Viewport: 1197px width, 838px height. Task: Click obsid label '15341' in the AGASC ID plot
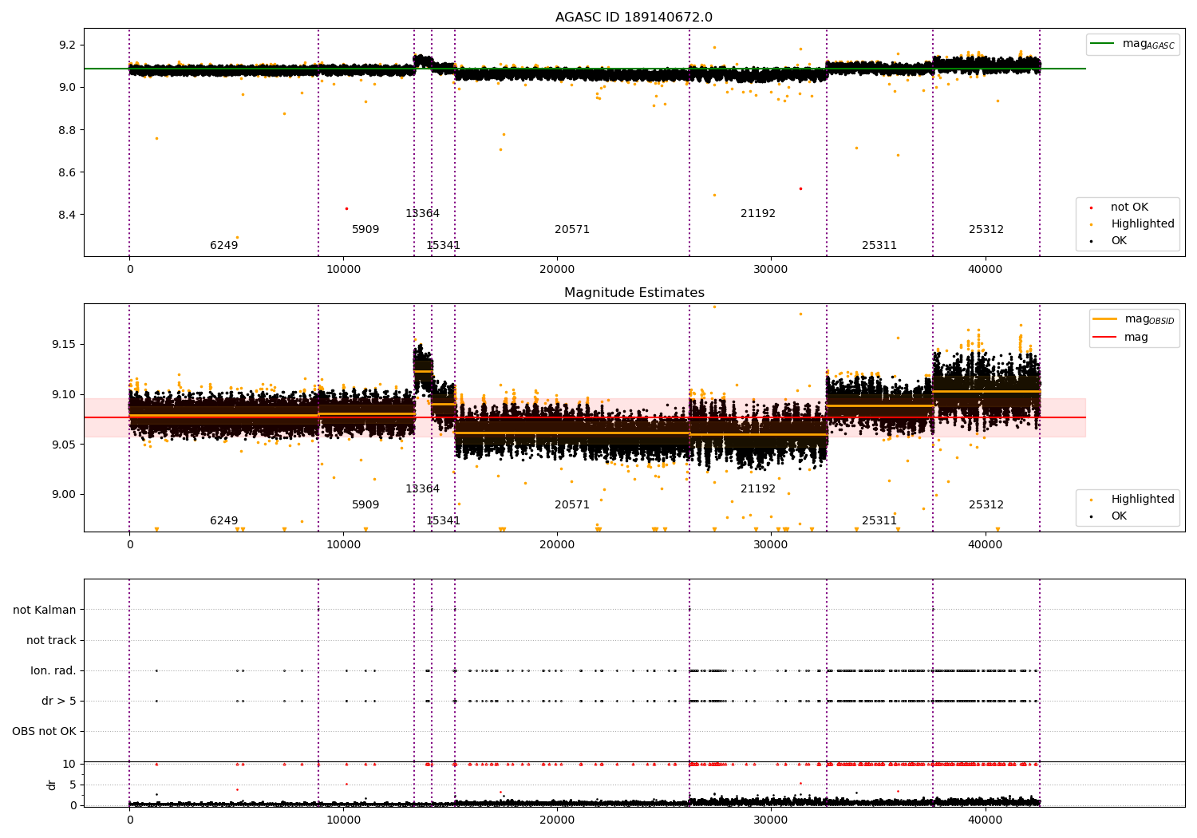443,246
